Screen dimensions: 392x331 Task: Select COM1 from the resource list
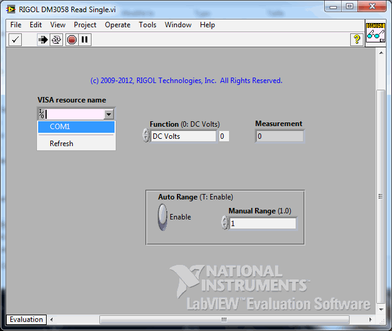click(76, 127)
